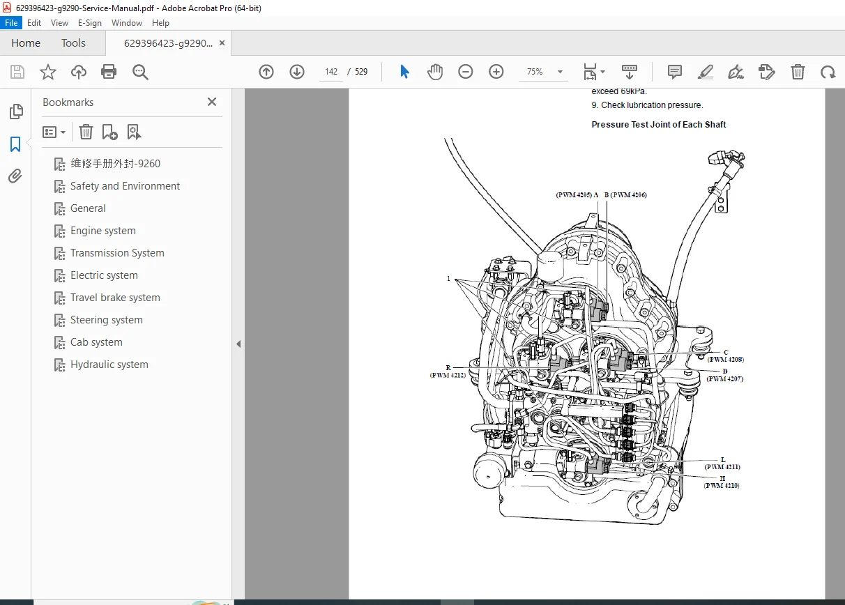Open the Engine system bookmark
The image size is (845, 605).
103,231
